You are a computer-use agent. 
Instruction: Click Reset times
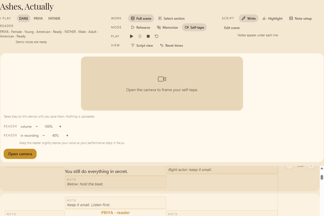pos(171,46)
